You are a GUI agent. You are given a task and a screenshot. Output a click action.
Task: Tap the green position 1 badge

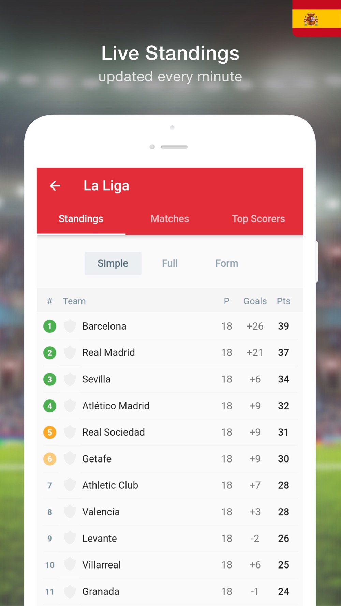point(50,326)
